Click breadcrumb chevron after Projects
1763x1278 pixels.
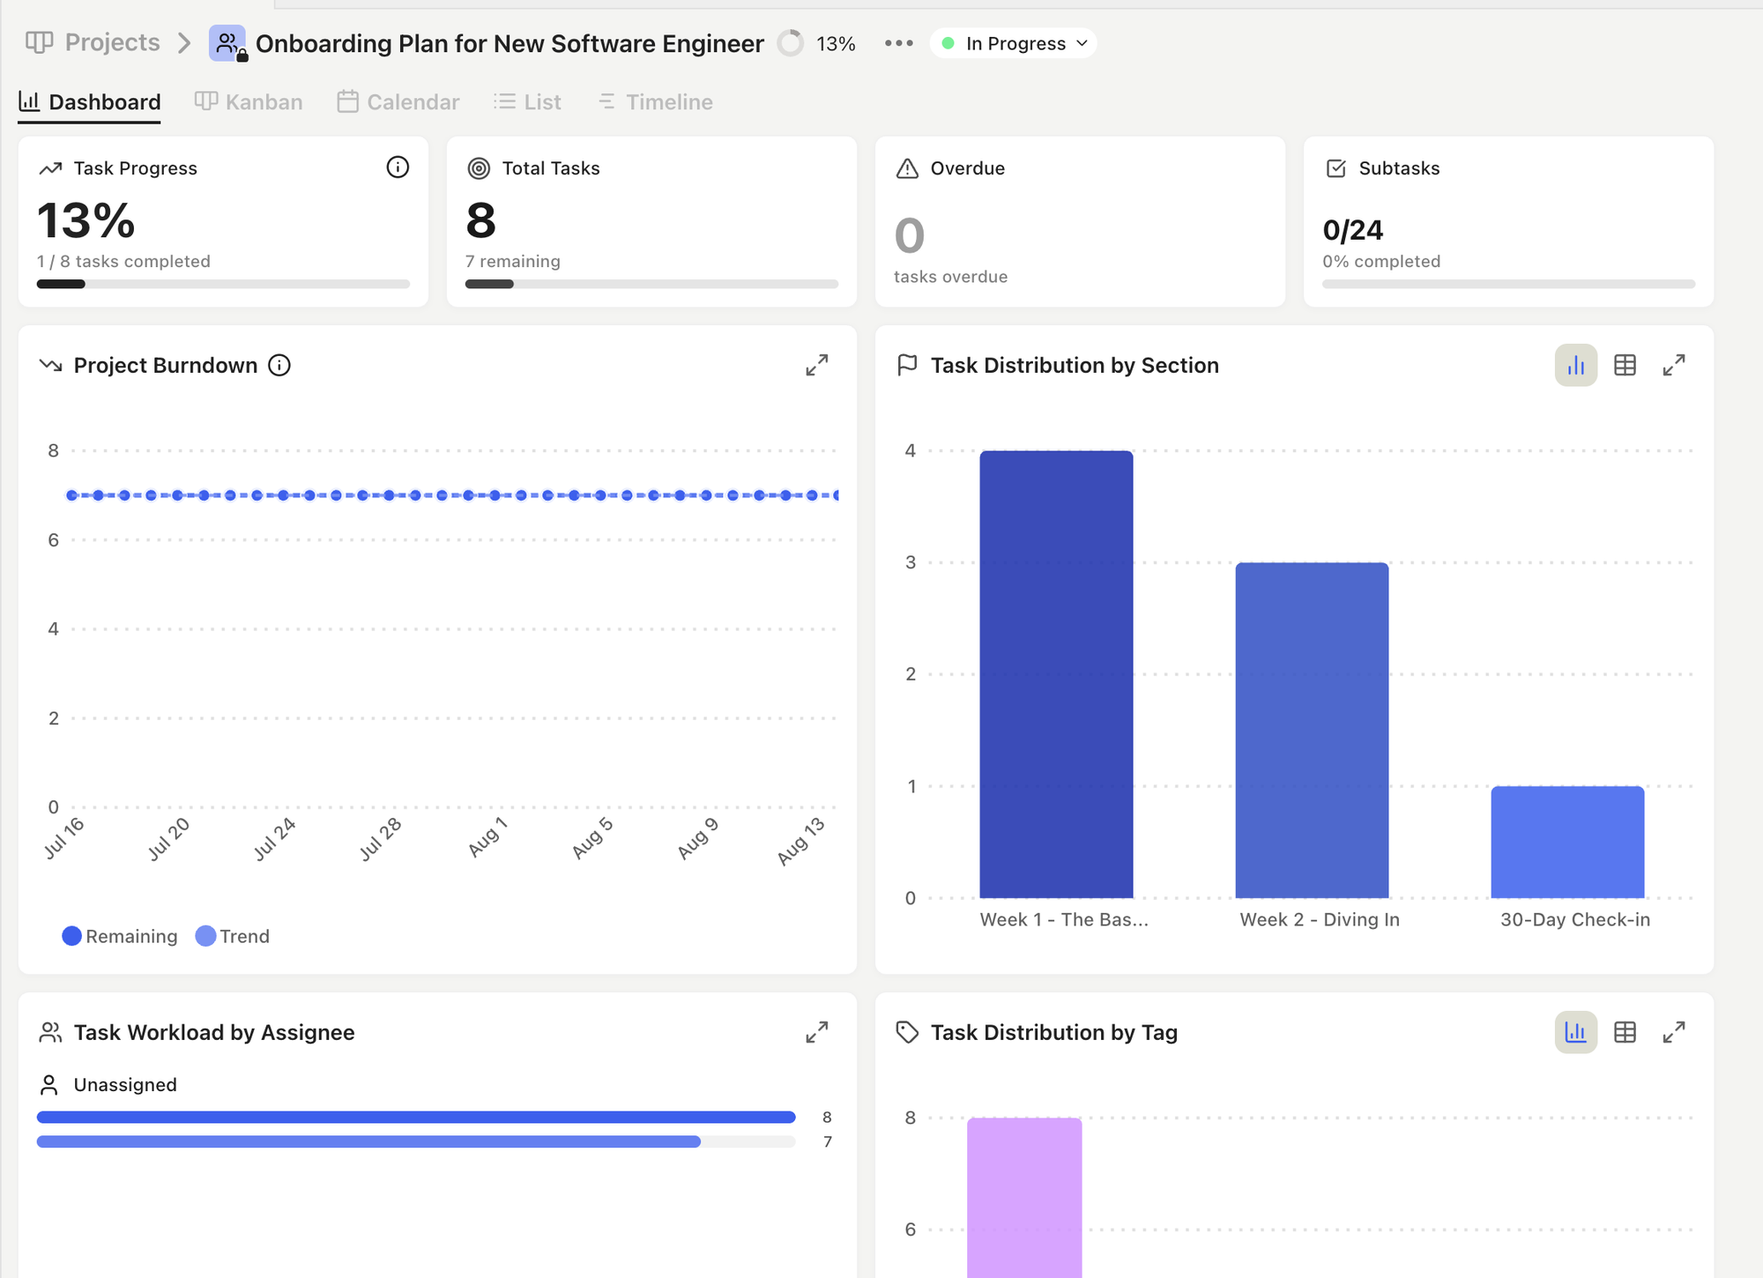(x=184, y=43)
